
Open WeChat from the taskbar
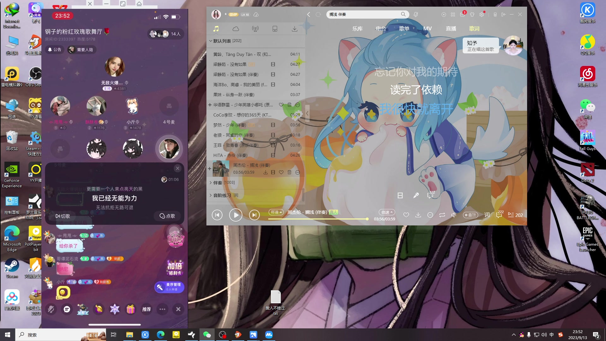click(207, 335)
